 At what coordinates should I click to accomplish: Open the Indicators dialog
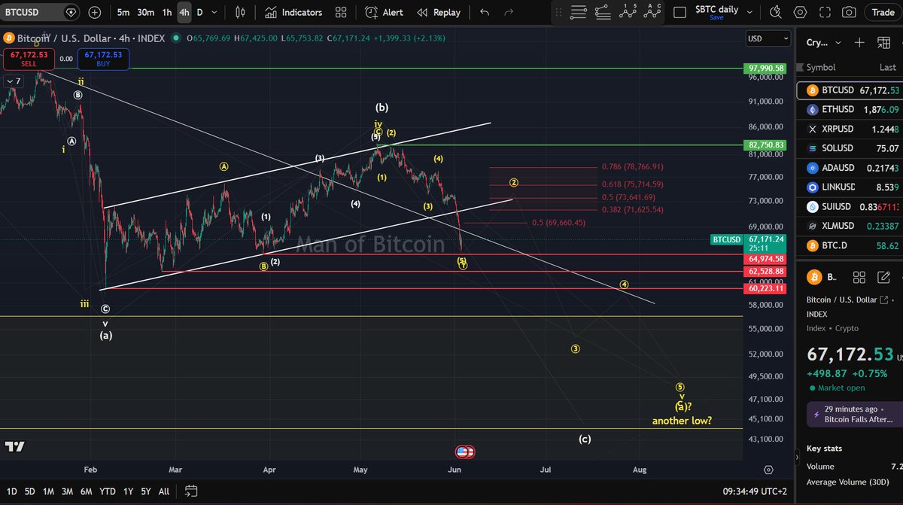click(293, 12)
